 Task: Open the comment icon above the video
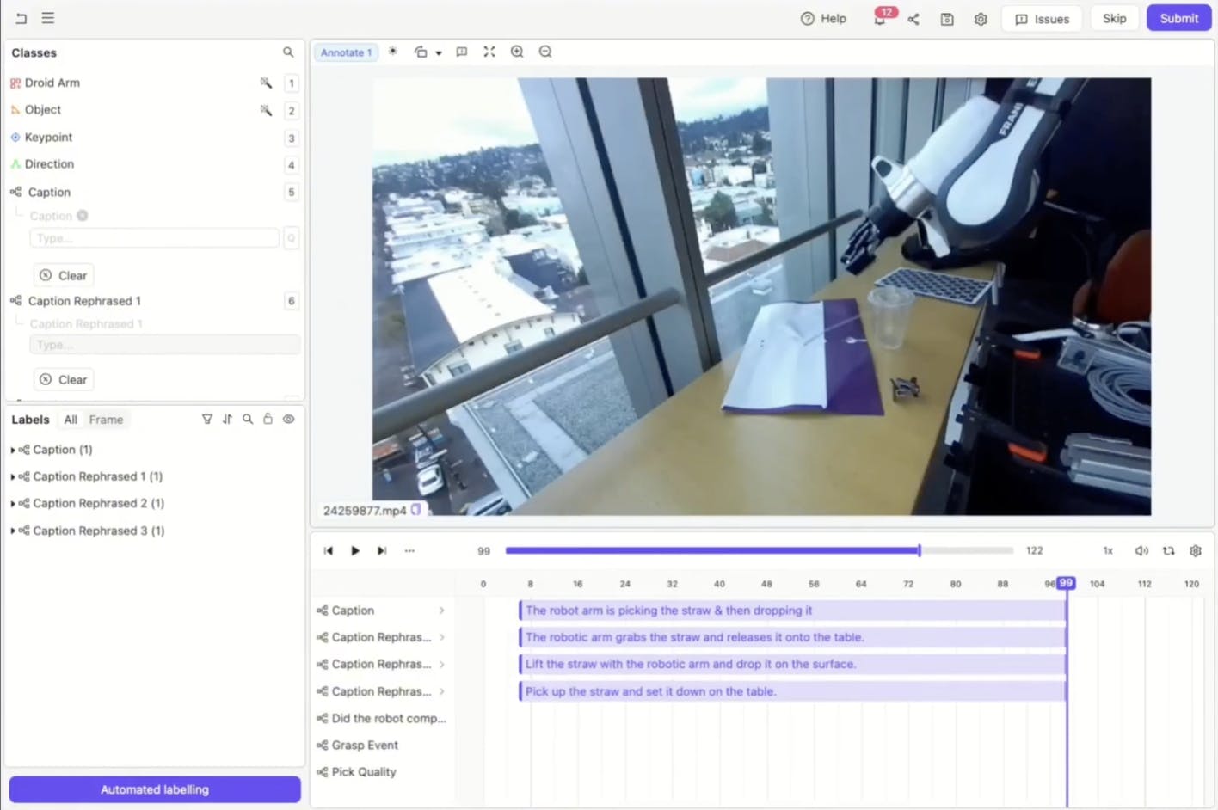click(462, 52)
